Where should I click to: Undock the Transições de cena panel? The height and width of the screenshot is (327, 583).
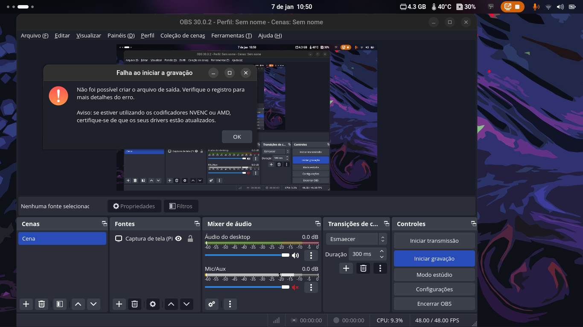(387, 224)
